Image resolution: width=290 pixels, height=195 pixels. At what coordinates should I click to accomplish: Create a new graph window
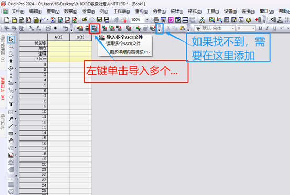point(29,19)
